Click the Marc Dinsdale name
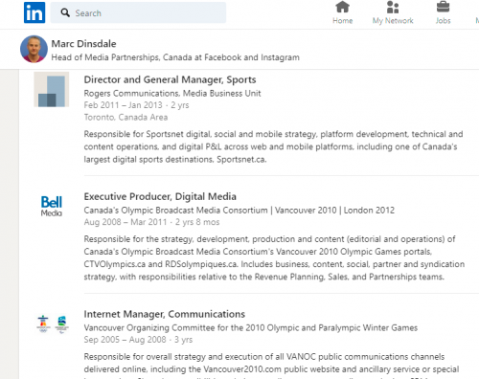The height and width of the screenshot is (379, 479). pyautogui.click(x=83, y=44)
